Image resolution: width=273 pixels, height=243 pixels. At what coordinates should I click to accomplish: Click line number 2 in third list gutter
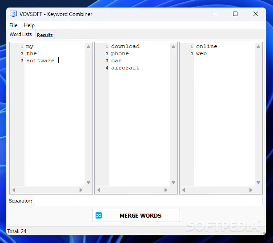pos(192,53)
